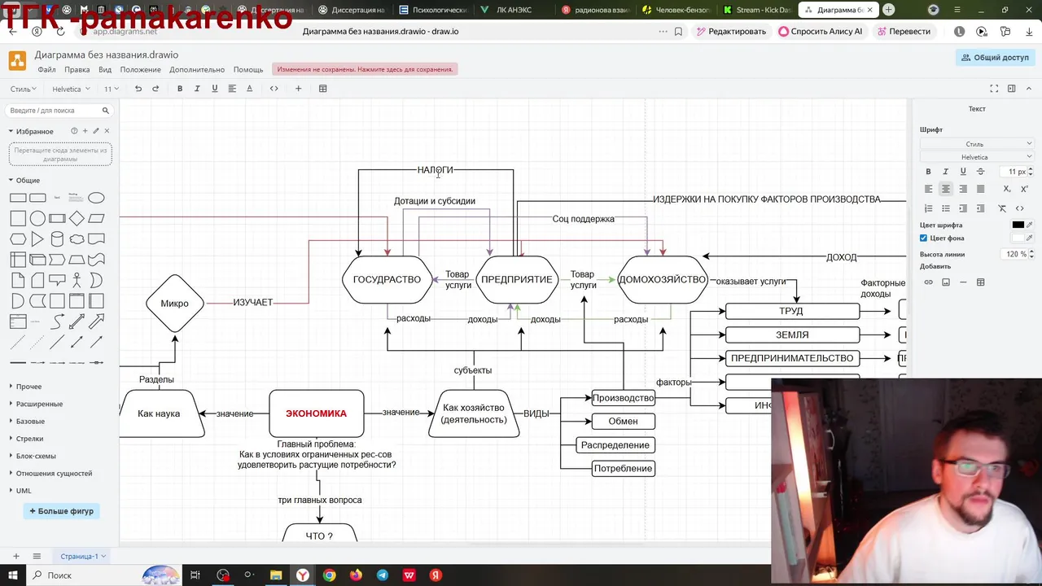Add a new page with the plus icon
The width and height of the screenshot is (1042, 586).
pyautogui.click(x=15, y=556)
